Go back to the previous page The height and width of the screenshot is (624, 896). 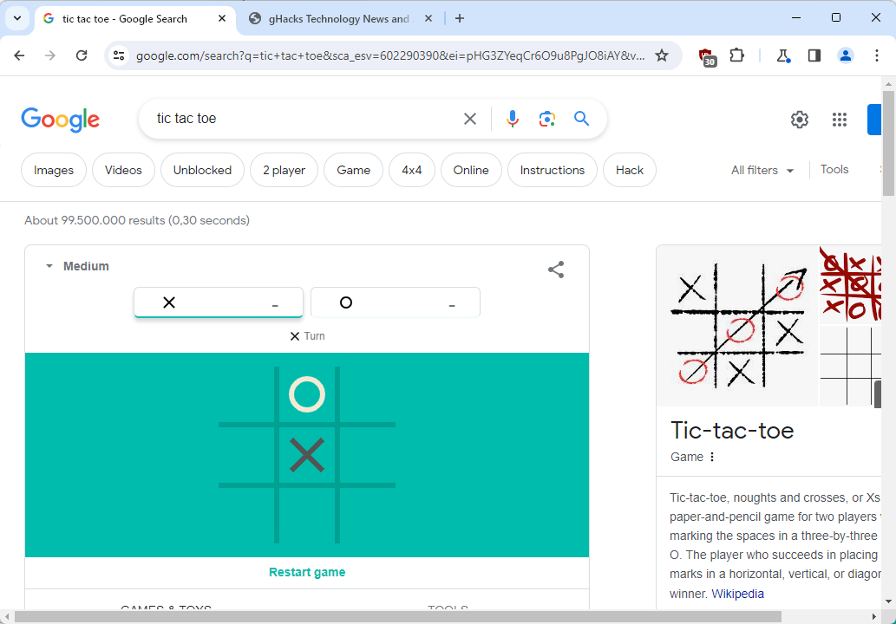tap(19, 55)
